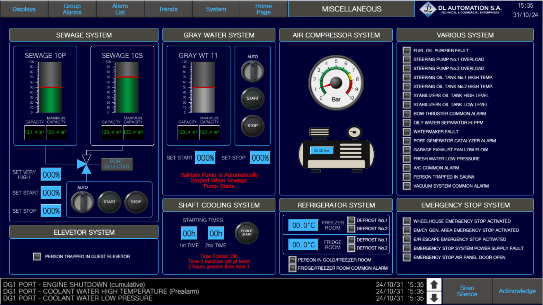543x305 pixels.
Task: Open the Displays menu
Action: [x=24, y=9]
